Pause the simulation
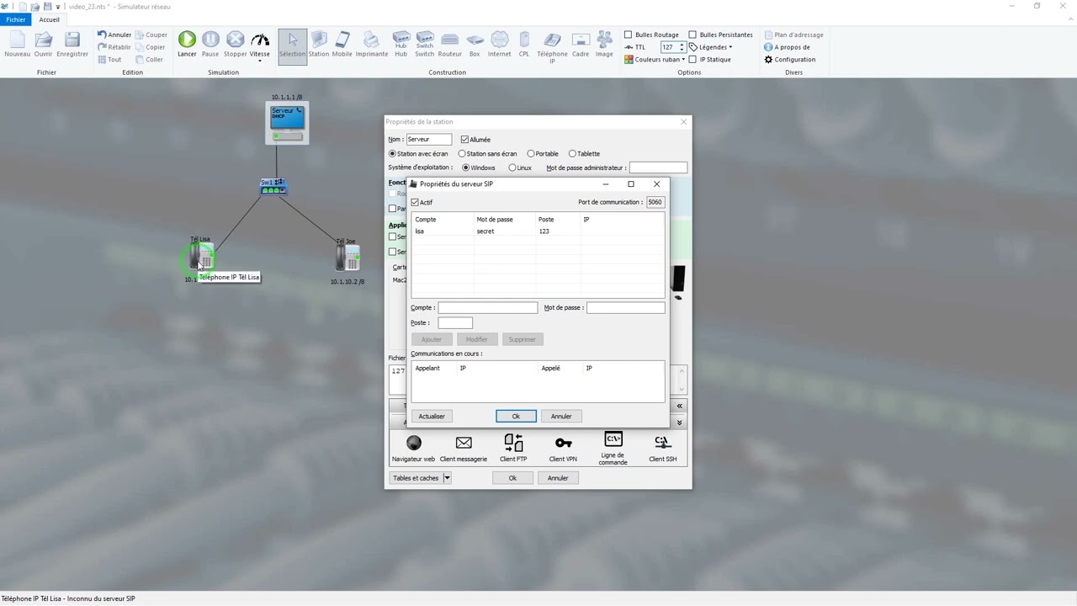 point(210,40)
